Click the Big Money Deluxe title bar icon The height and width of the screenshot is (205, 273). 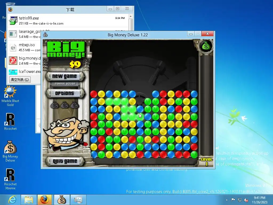click(x=45, y=35)
